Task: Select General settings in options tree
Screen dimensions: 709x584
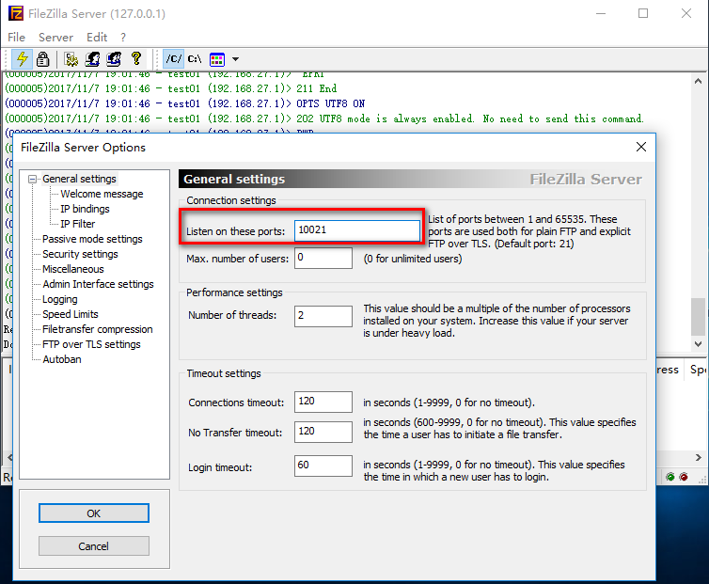Action: click(x=79, y=179)
